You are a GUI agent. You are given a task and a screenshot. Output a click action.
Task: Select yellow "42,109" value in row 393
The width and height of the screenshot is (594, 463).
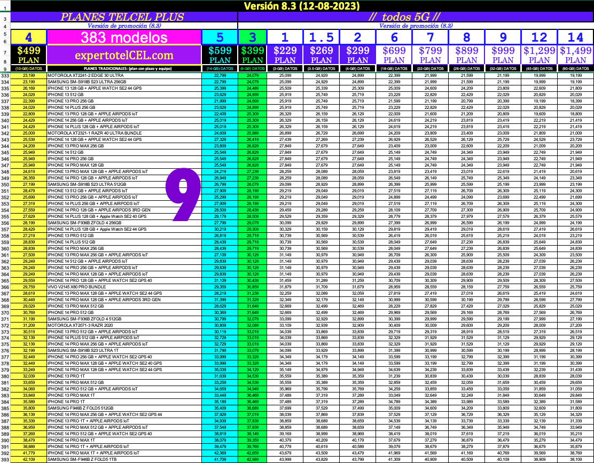point(28,460)
